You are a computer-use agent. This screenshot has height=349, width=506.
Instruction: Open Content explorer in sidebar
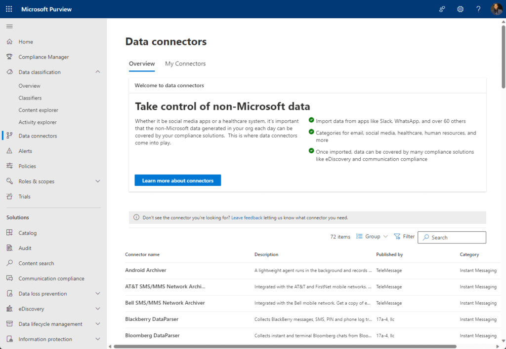click(x=39, y=110)
